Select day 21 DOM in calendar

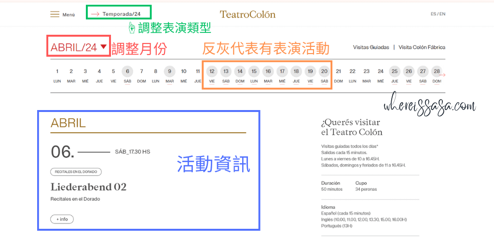[x=338, y=76]
